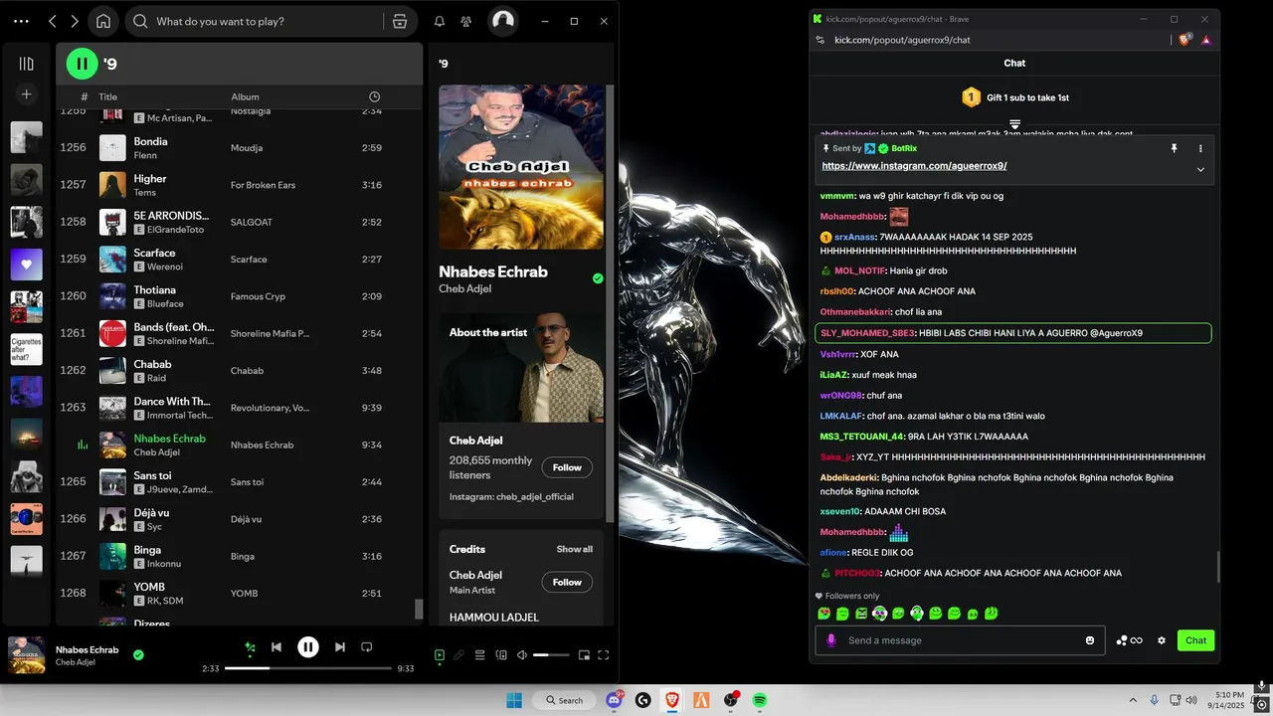Click the Lyrics microphone icon

458,655
